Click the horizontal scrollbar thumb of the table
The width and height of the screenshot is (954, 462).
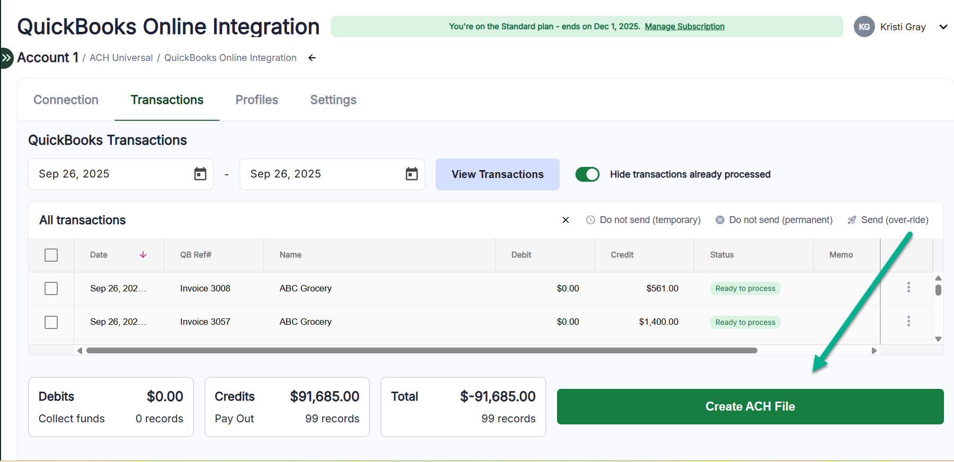tap(422, 351)
